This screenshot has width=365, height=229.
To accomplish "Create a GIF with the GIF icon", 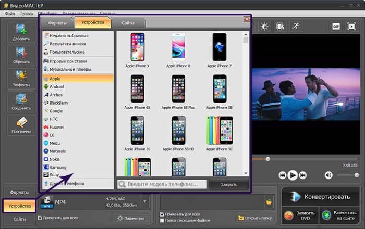I will [336, 27].
